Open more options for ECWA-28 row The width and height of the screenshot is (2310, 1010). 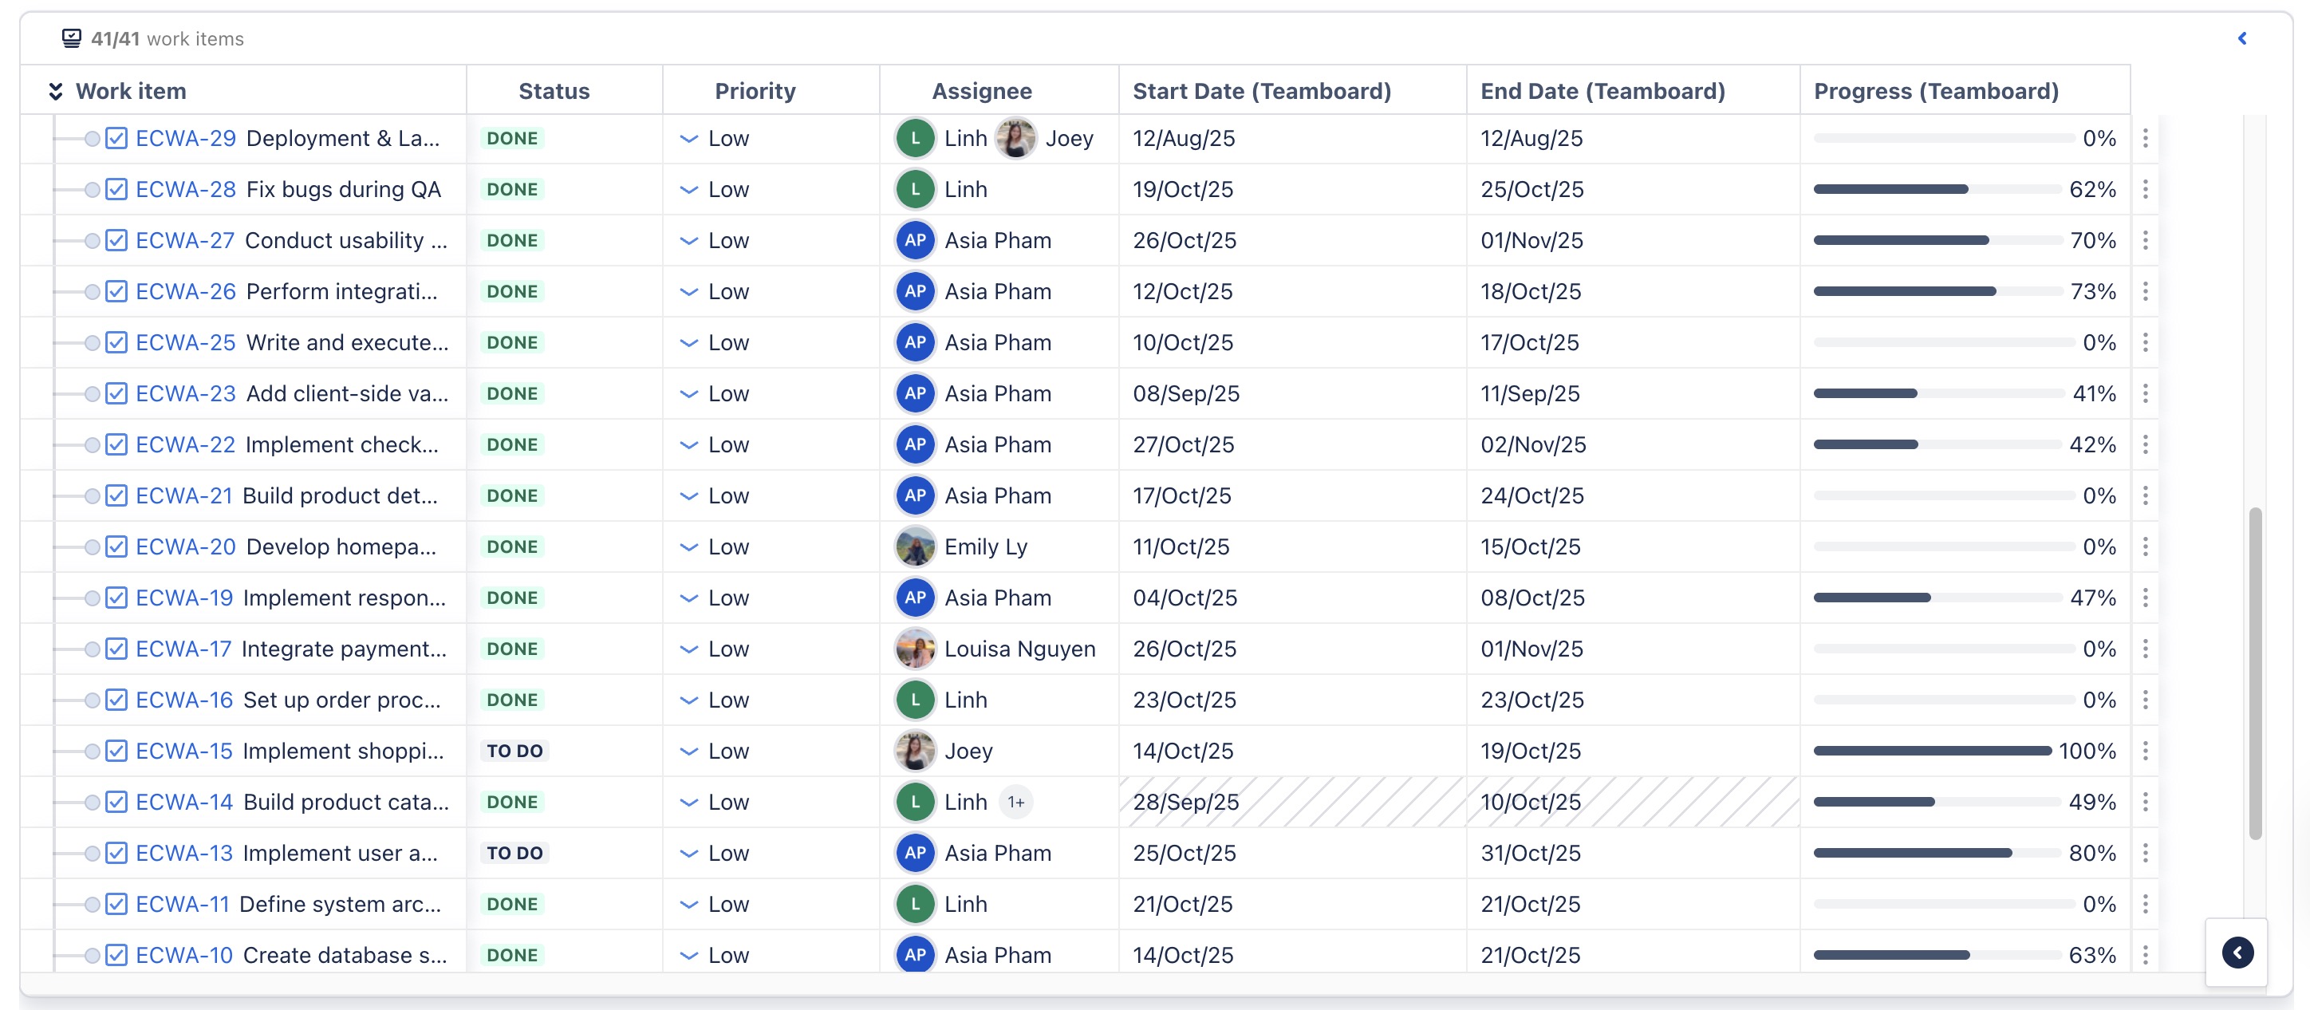(x=2144, y=189)
